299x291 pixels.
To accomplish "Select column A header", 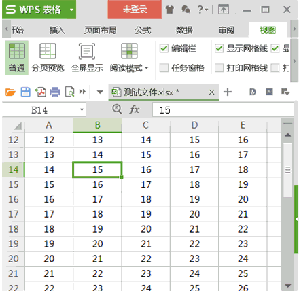I will (49, 125).
